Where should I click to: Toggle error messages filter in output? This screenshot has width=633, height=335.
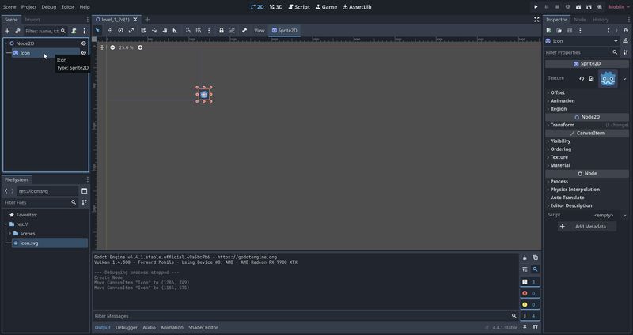tap(524, 293)
